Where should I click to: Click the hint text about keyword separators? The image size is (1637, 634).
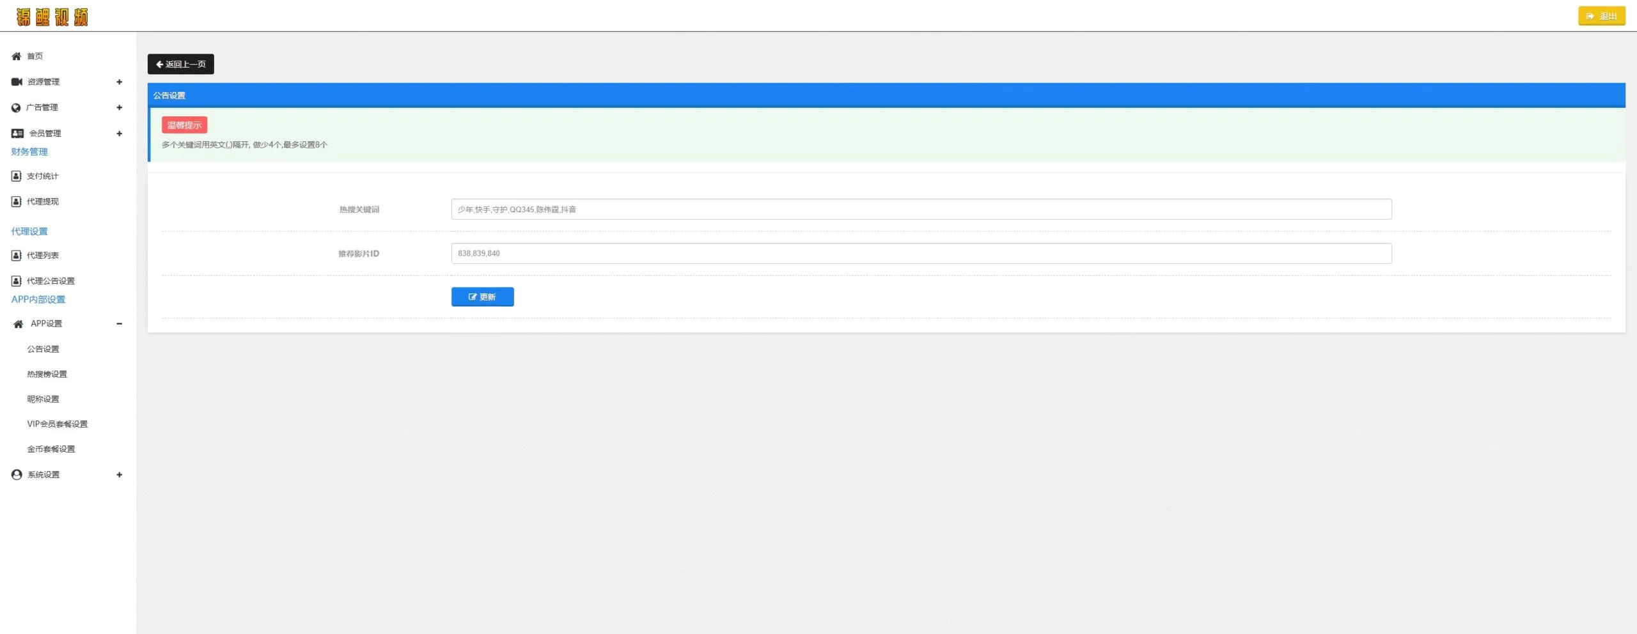pos(244,145)
